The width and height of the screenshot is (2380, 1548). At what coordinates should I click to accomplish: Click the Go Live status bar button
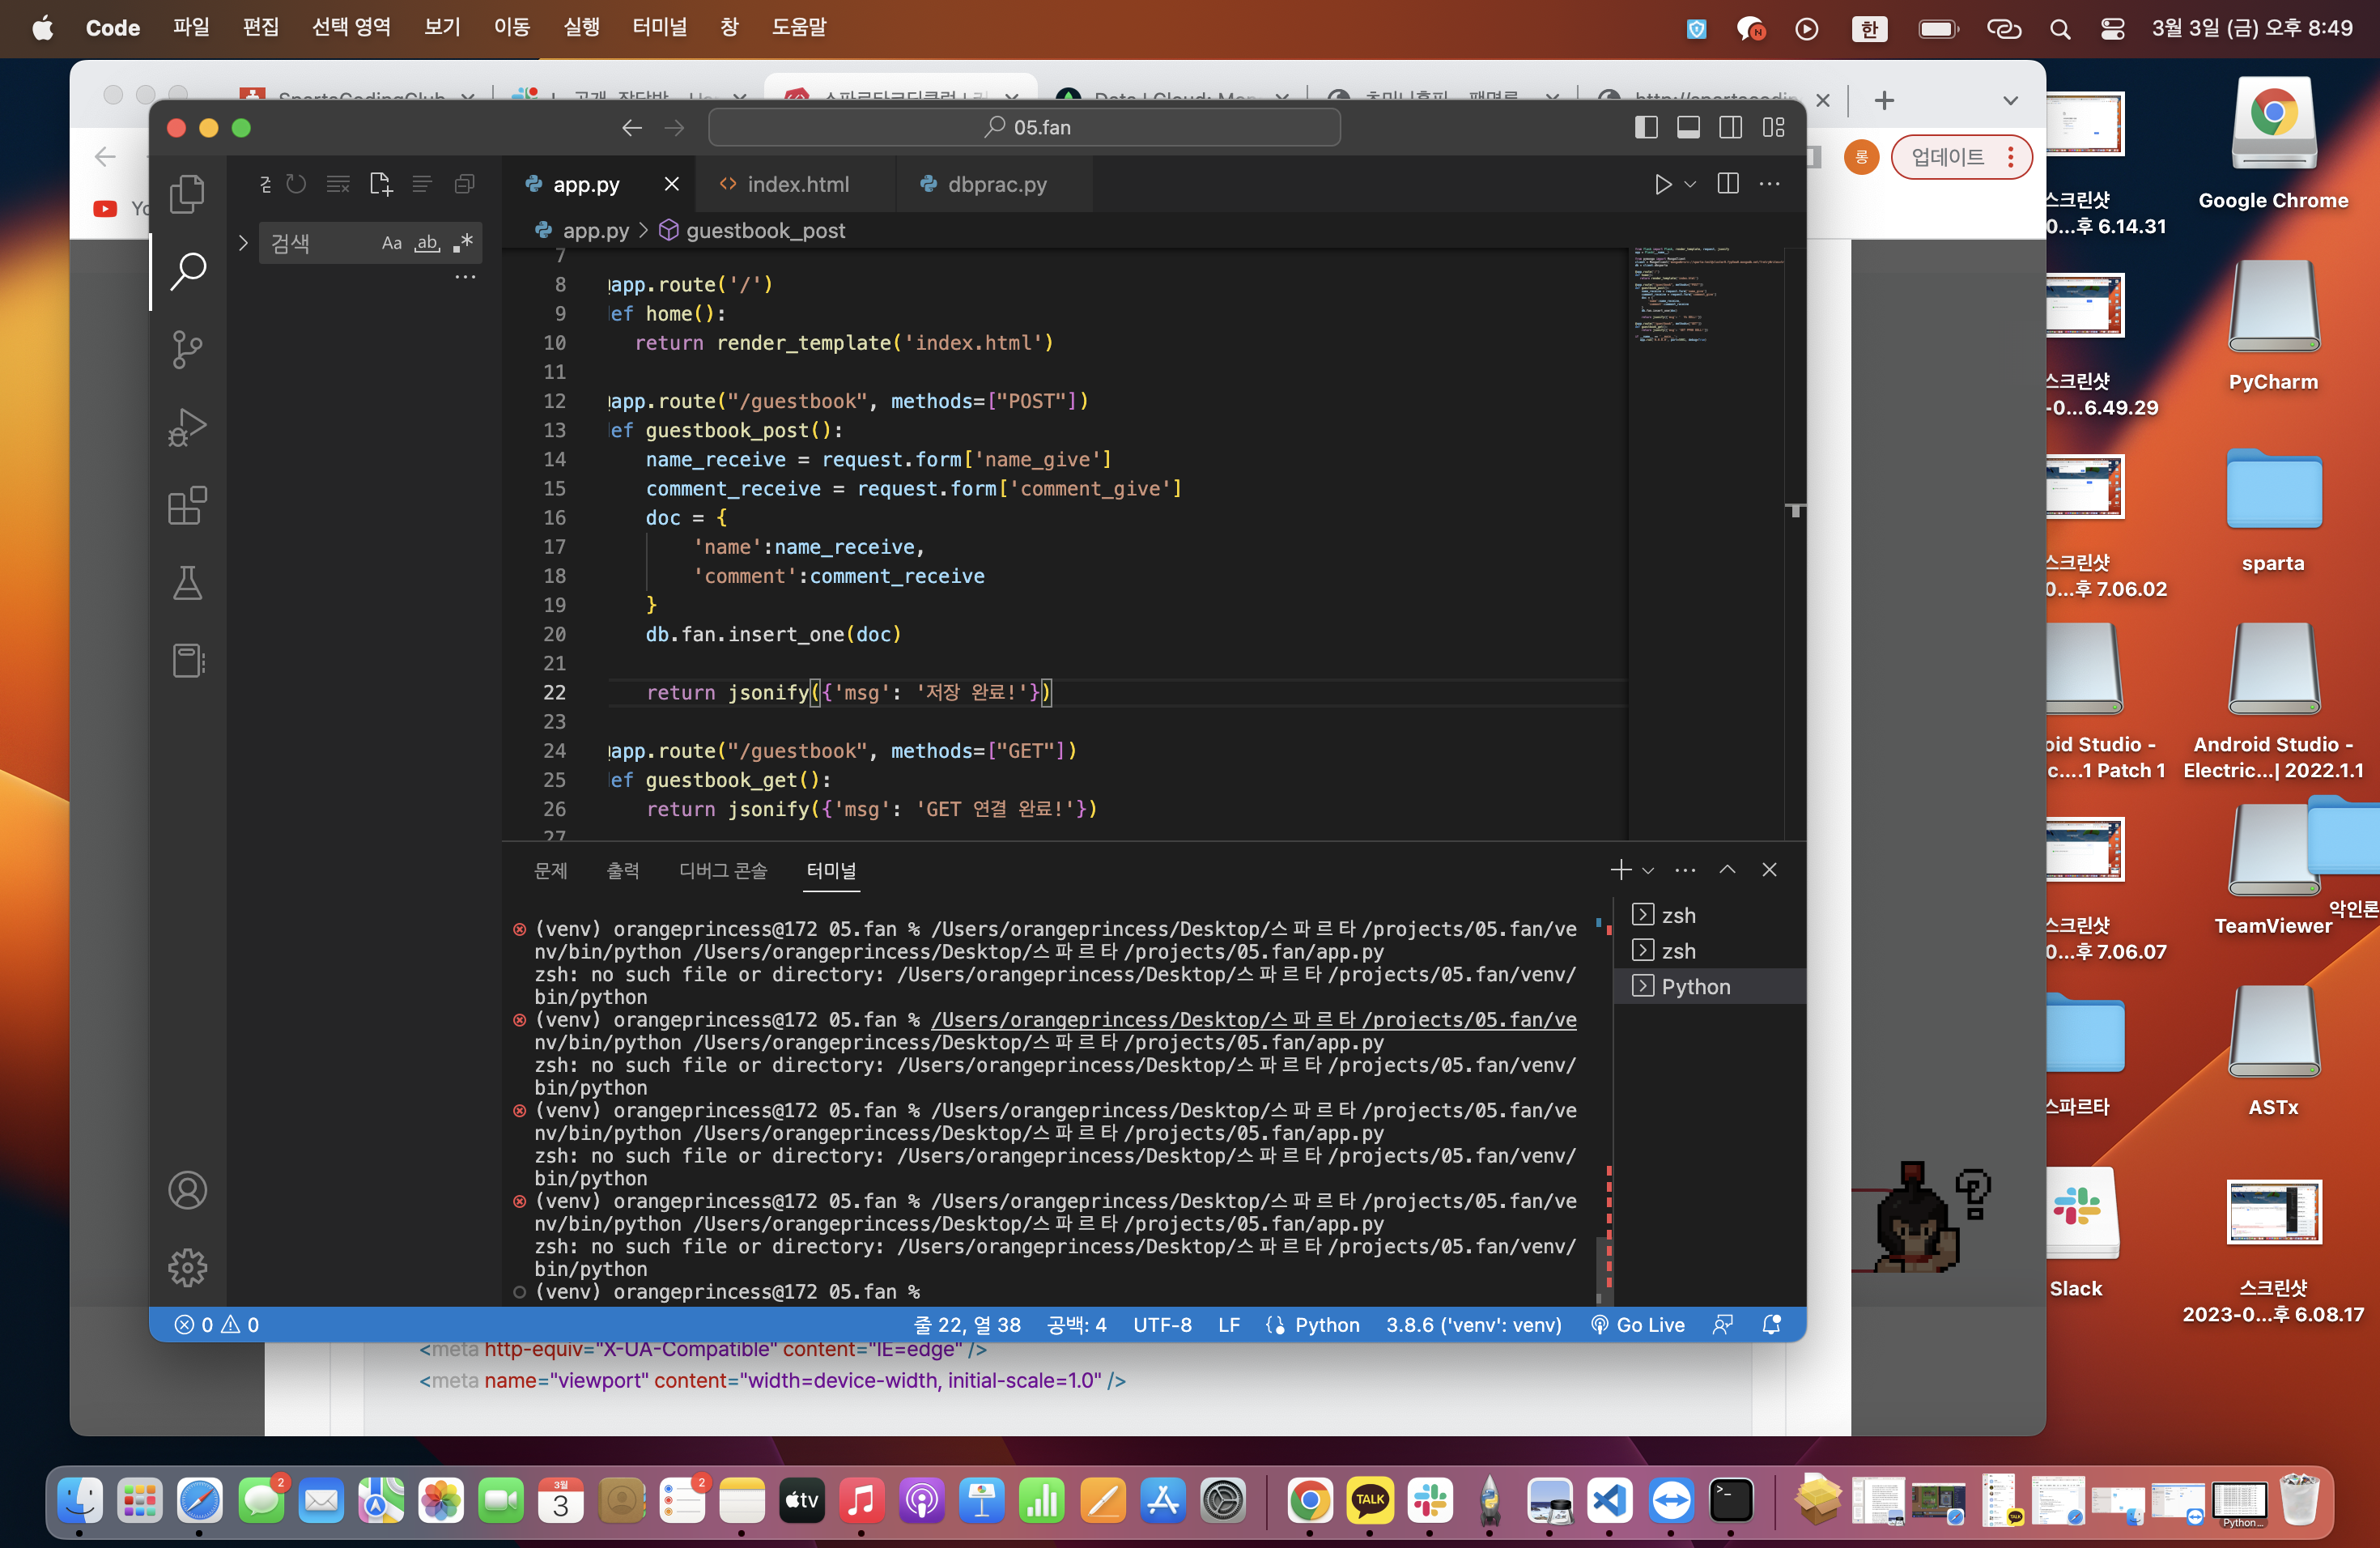(x=1638, y=1324)
